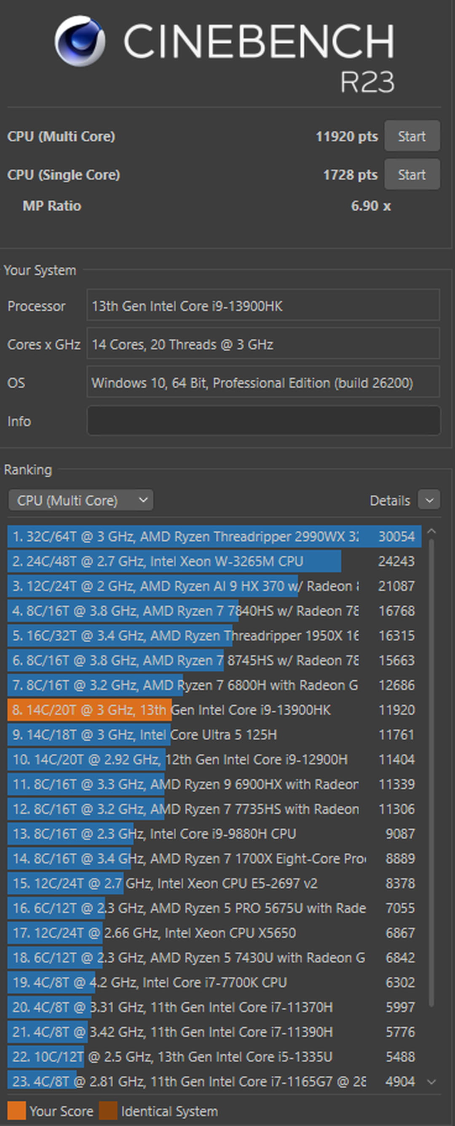The width and height of the screenshot is (455, 1126).
Task: Select the Core i7-7700K ranking entry
Action: point(214,982)
